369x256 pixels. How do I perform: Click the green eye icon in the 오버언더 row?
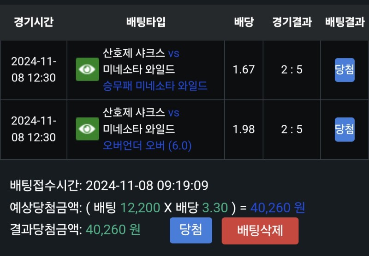(87, 129)
